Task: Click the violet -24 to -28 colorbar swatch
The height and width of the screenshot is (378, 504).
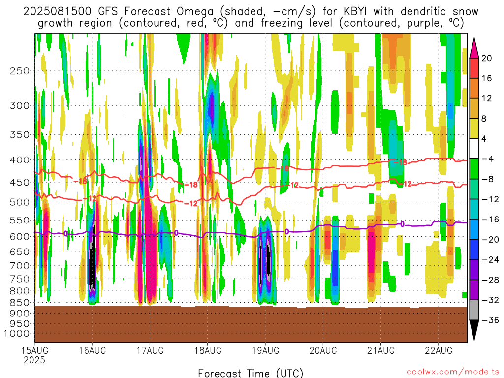Action: (474, 270)
